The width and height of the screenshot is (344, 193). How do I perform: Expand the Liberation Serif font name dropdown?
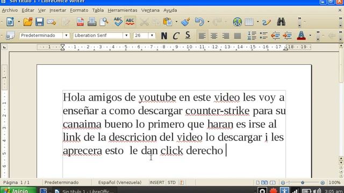click(x=126, y=35)
